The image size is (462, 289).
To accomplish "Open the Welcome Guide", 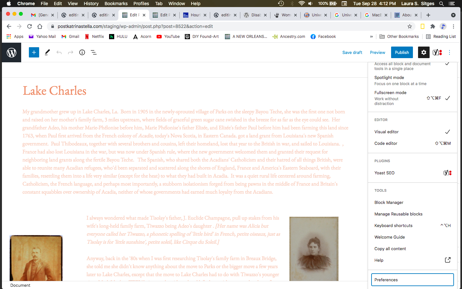I will click(x=412, y=237).
